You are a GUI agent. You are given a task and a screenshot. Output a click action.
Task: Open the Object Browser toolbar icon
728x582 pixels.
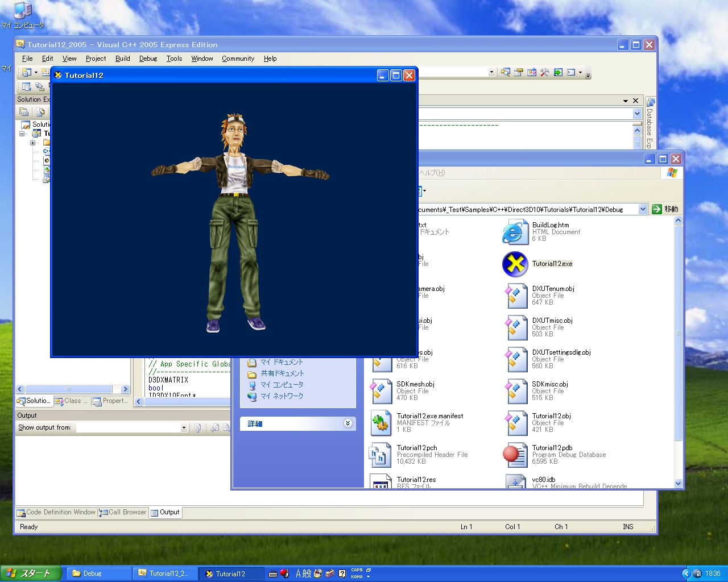coord(532,72)
